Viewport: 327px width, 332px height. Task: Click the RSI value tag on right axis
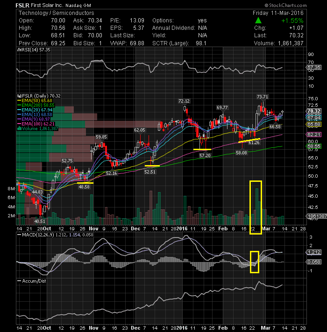coord(314,68)
